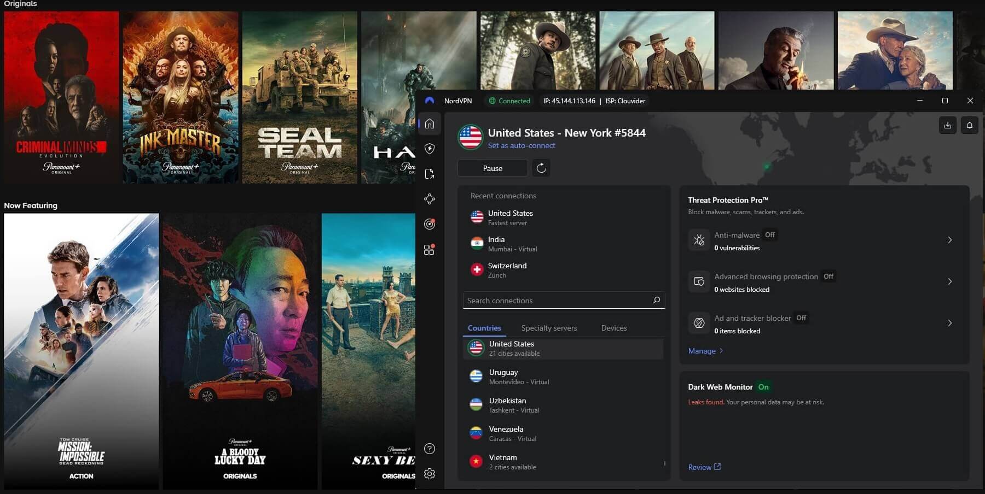The height and width of the screenshot is (494, 985).
Task: Click the downloads icon near the map
Action: coord(947,125)
